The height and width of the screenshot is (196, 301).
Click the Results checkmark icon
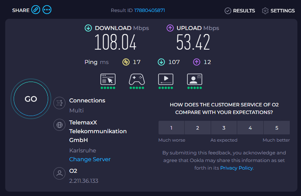(x=228, y=11)
